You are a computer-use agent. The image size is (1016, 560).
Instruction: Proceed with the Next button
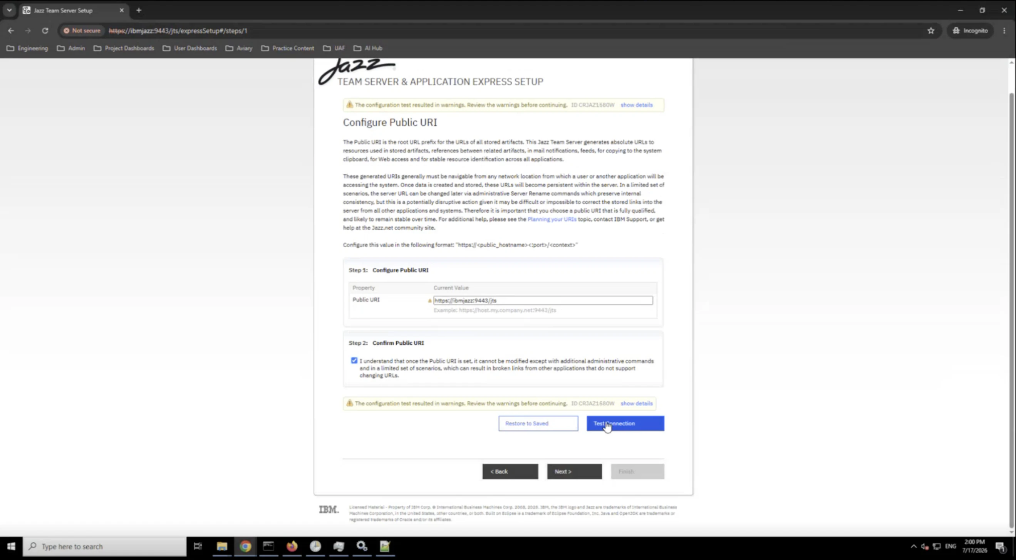point(574,472)
